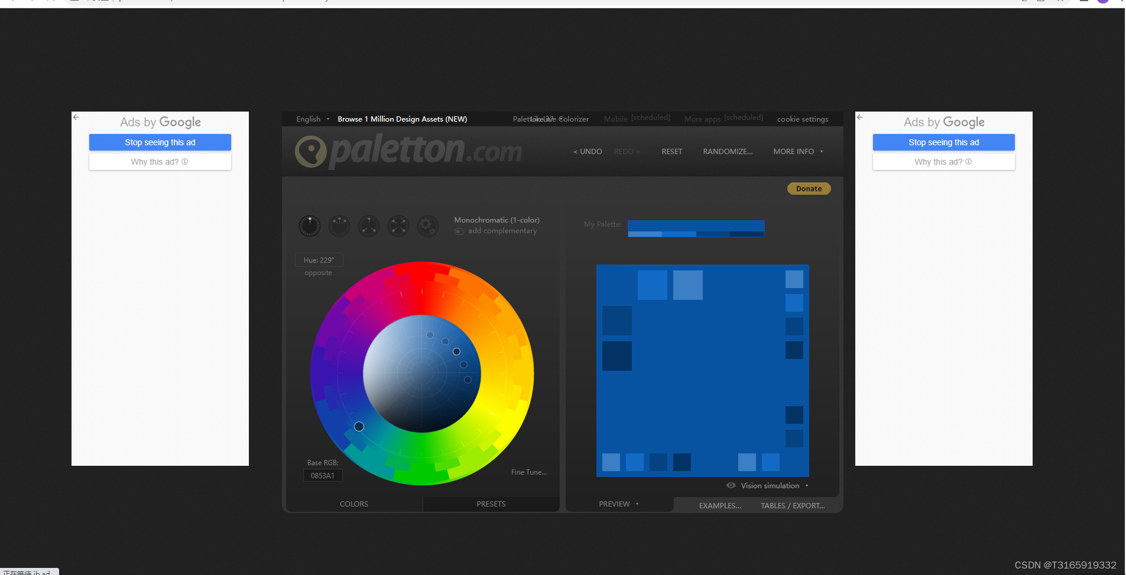Expand the MORE INFO menu
This screenshot has width=1126, height=575.
point(798,152)
